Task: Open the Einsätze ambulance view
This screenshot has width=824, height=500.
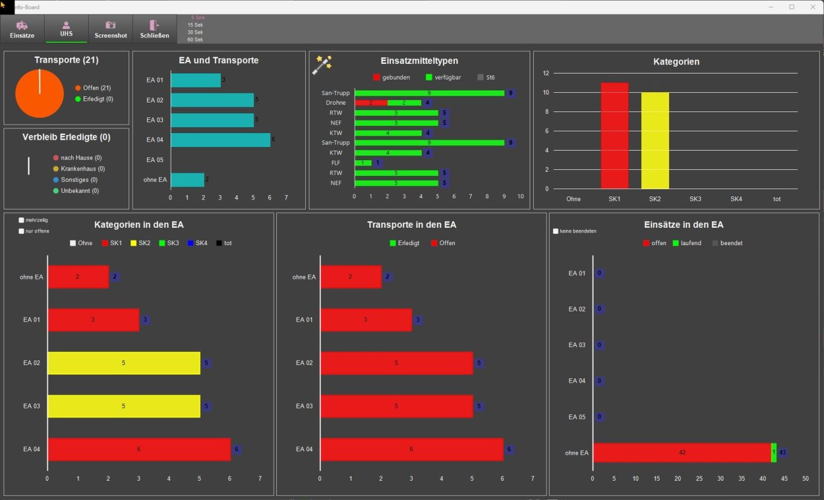Action: [x=22, y=25]
